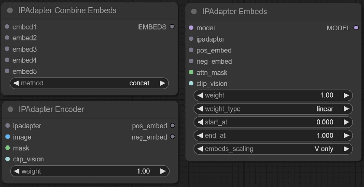This screenshot has width=364, height=187.
Task: Click the green attn_mask input socket
Action: tap(191, 72)
